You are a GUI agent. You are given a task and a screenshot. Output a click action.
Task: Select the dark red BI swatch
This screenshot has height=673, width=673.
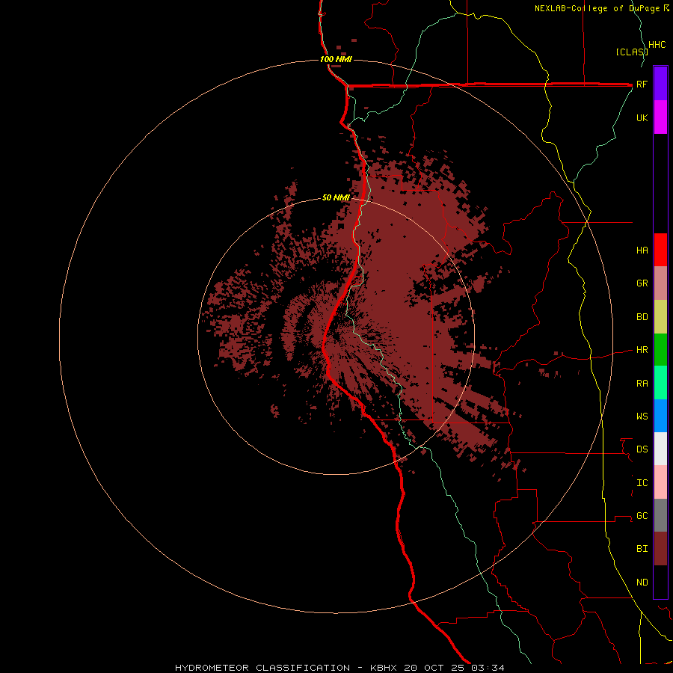pyautogui.click(x=660, y=549)
